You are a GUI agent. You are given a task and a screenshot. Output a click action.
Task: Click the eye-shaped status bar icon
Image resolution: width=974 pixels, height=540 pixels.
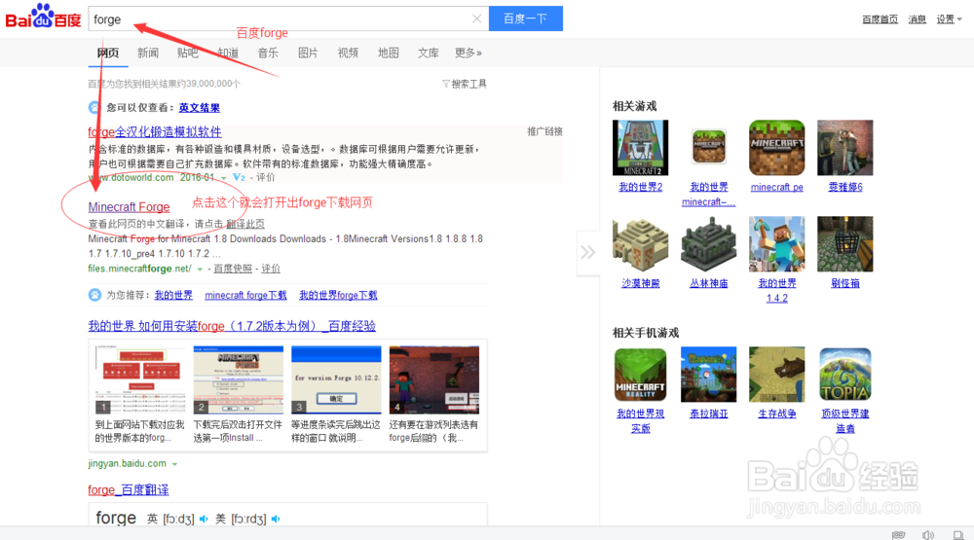coord(898,535)
